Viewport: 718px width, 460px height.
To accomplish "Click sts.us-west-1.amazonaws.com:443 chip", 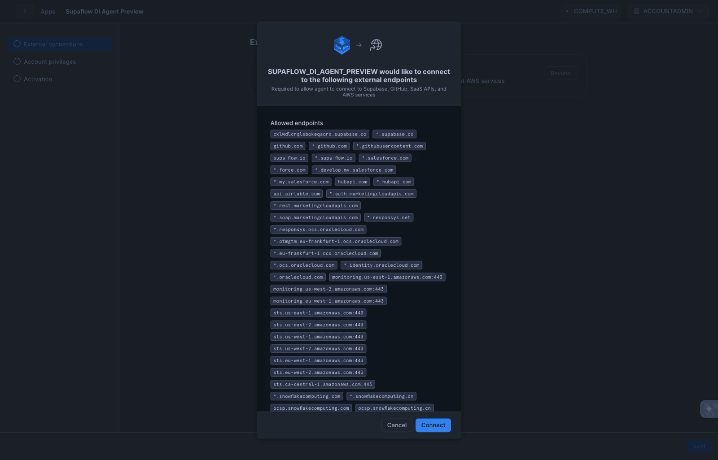I will click(x=319, y=337).
